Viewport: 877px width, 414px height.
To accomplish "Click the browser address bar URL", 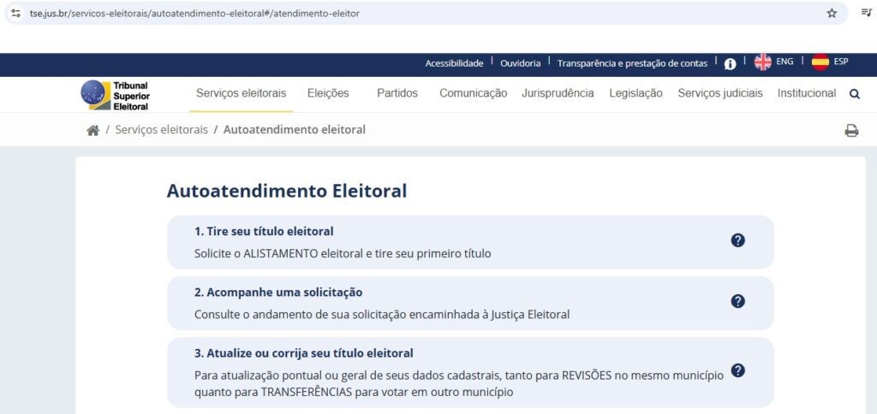I will click(x=194, y=14).
